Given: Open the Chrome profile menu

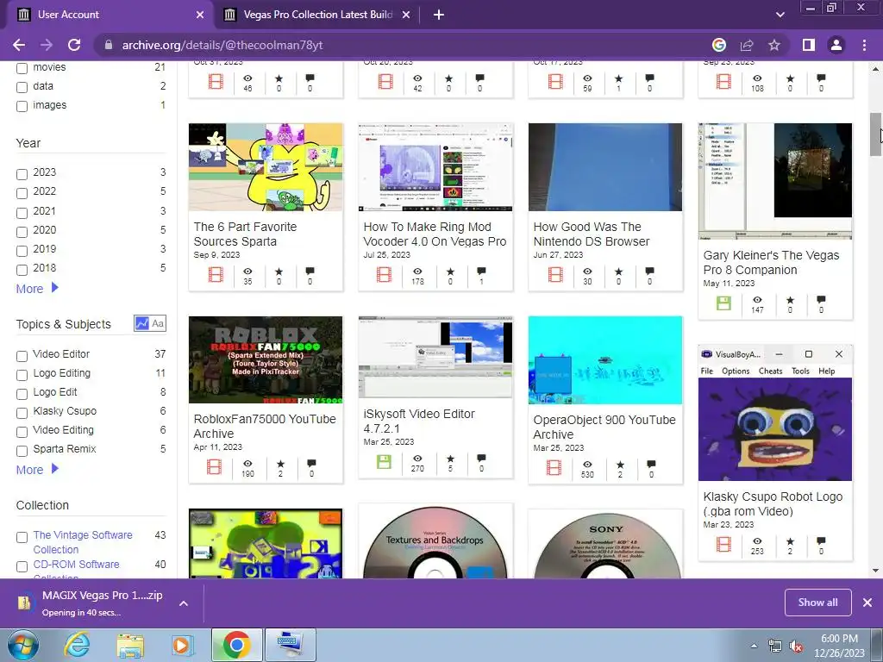Looking at the screenshot, I should click(836, 45).
